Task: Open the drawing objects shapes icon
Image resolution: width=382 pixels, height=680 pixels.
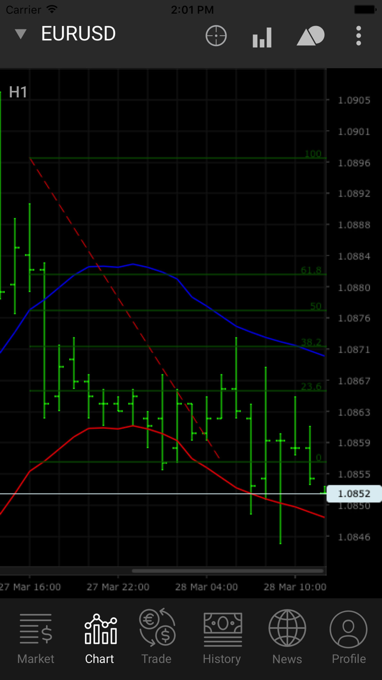Action: click(310, 36)
